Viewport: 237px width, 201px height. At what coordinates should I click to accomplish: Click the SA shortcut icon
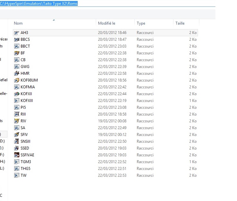coord(17,128)
